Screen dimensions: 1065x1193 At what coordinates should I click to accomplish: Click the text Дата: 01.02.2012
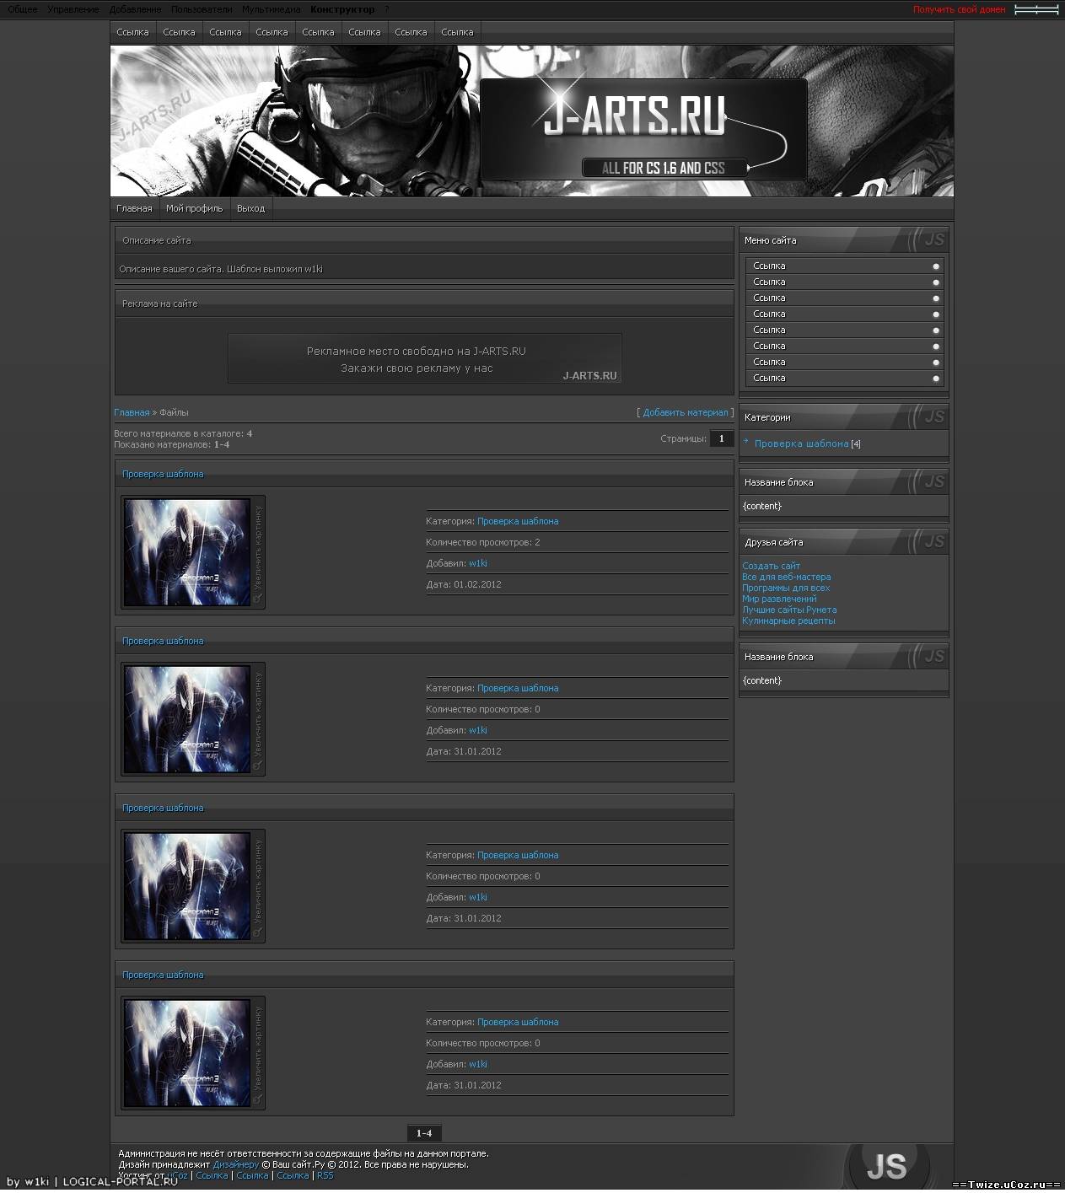(464, 584)
